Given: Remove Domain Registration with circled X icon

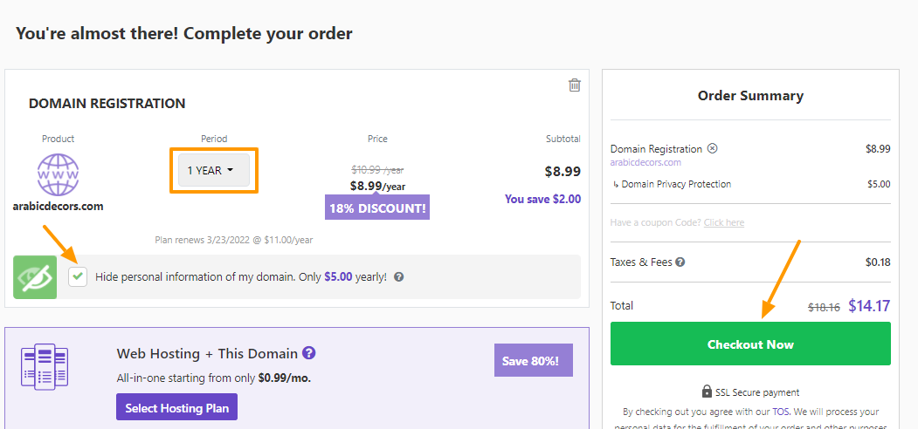Looking at the screenshot, I should 712,148.
